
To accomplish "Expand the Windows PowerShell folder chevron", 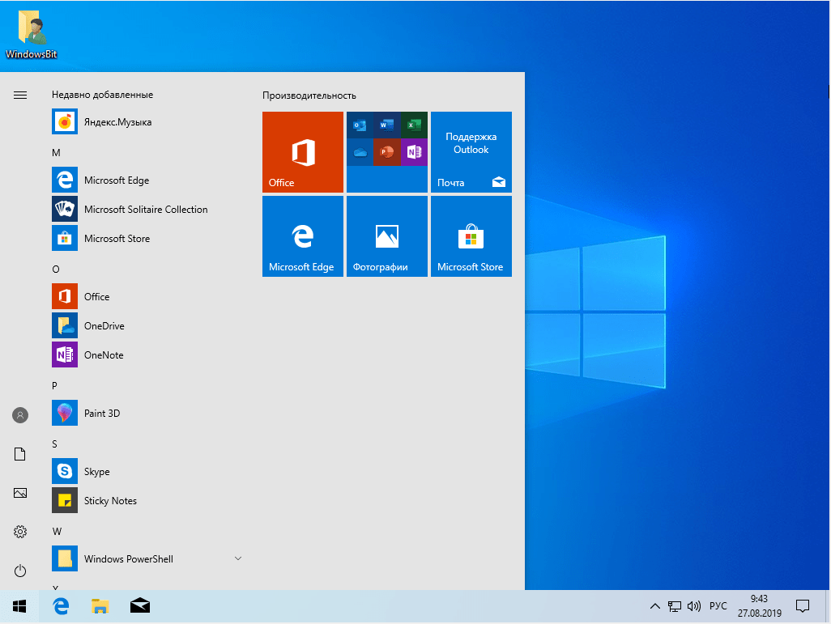I will (237, 558).
